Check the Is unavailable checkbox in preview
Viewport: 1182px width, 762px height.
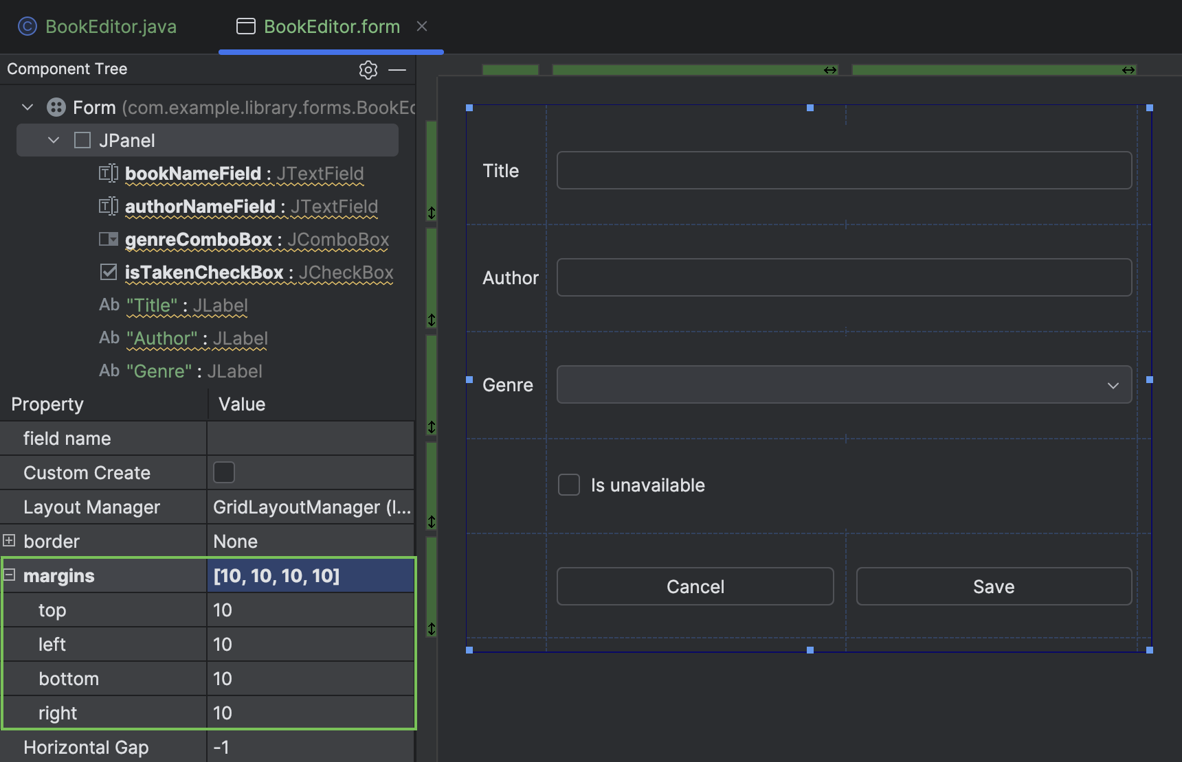tap(569, 485)
